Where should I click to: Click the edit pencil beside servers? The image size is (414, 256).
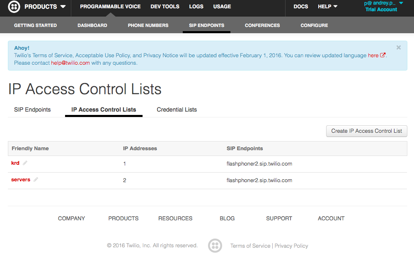36,180
